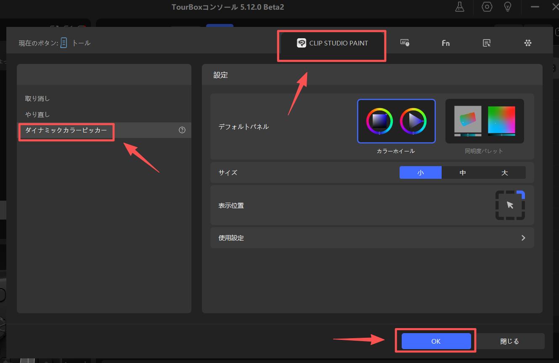Confirm with the OK button
This screenshot has height=363, width=559.
[x=436, y=341]
